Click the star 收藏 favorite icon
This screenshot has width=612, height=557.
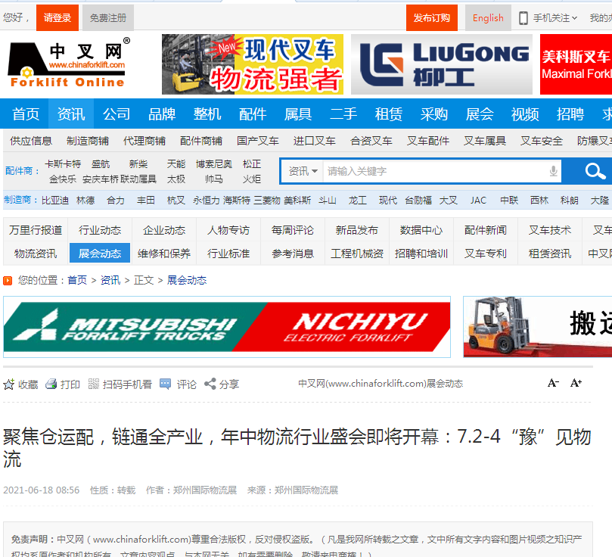click(x=9, y=384)
